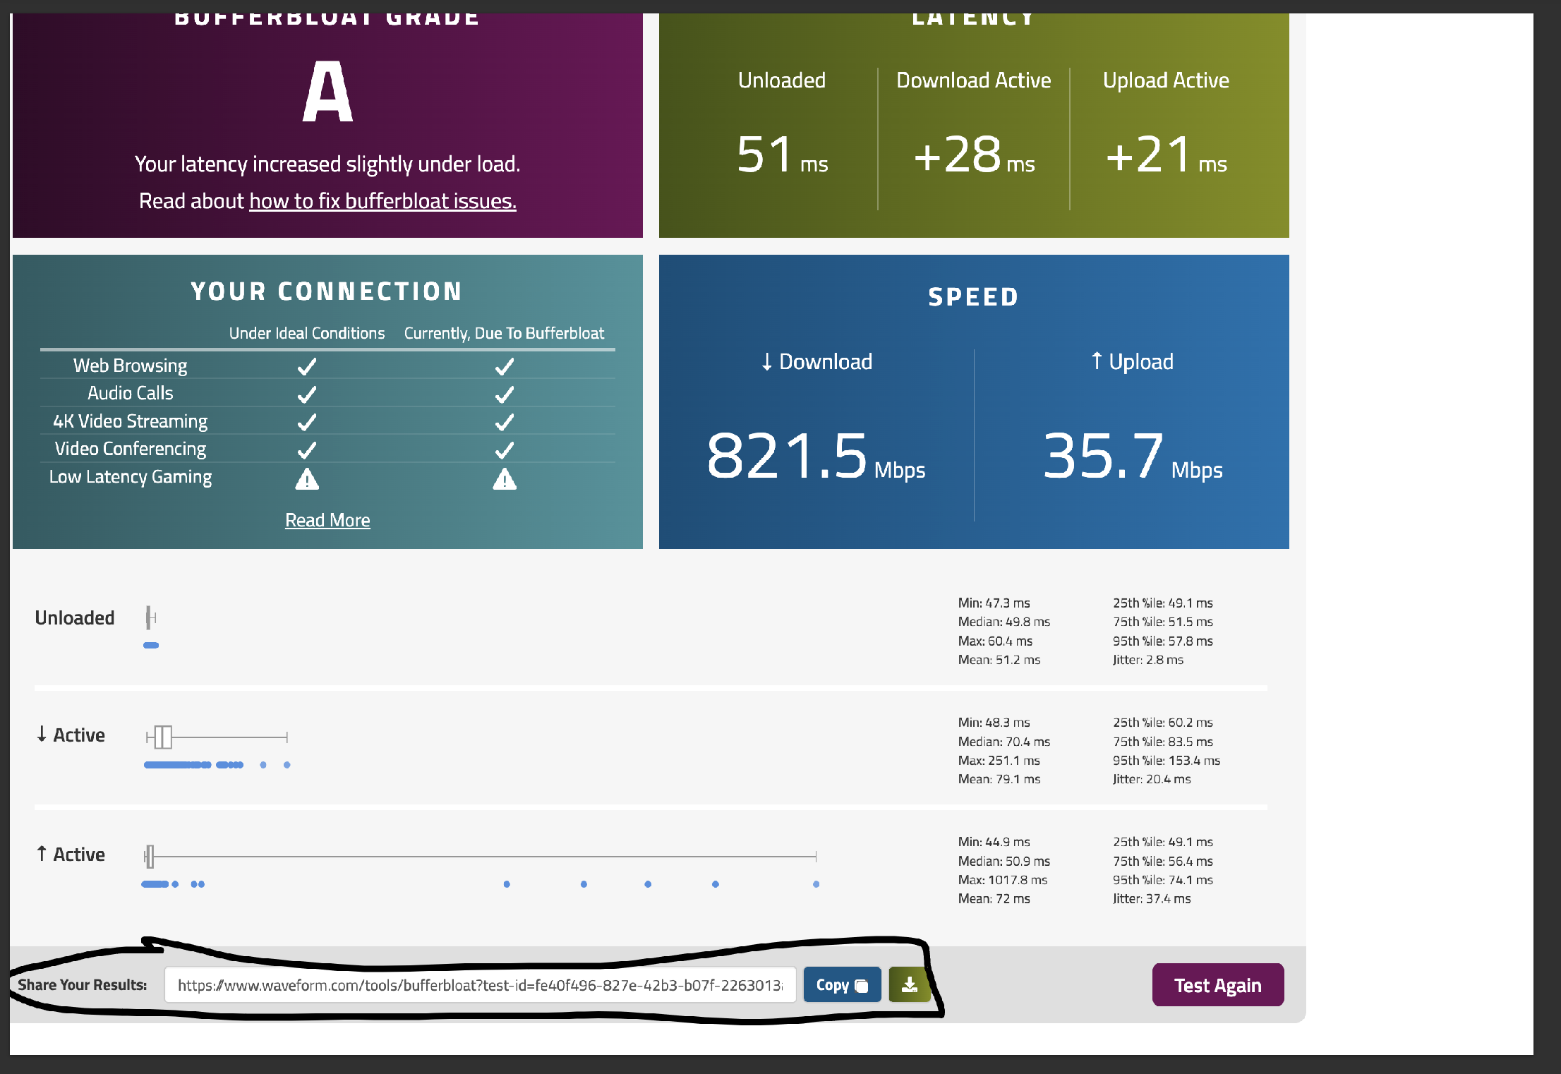Click the Low Latency Gaming bufferbloat warning icon
This screenshot has height=1074, width=1561.
[x=505, y=479]
